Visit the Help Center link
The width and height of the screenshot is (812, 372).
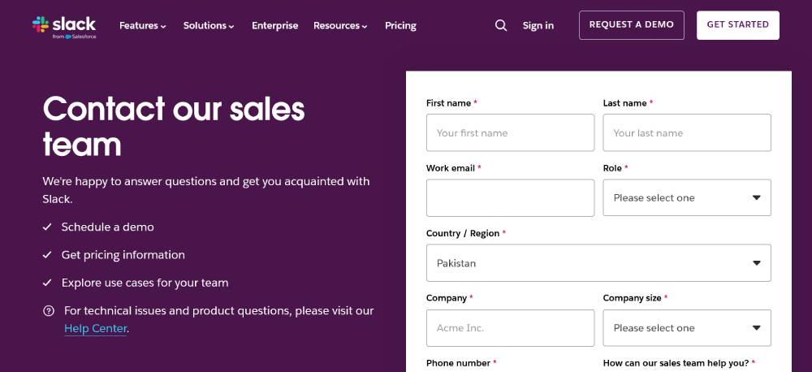96,329
